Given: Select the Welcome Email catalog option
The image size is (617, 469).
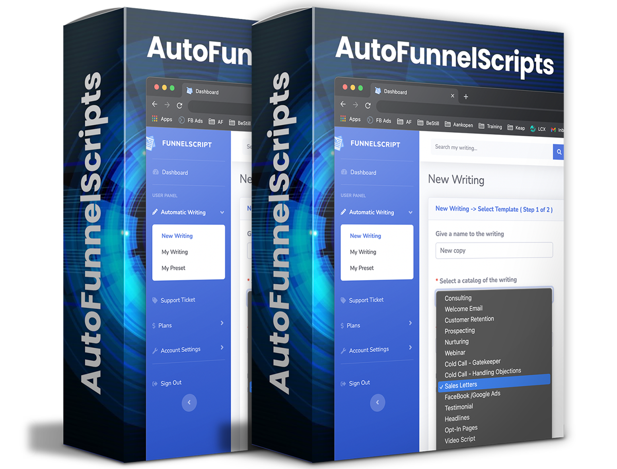Looking at the screenshot, I should point(463,309).
